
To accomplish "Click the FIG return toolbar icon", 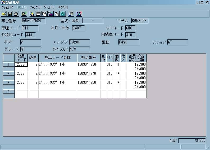I will pos(44,14).
